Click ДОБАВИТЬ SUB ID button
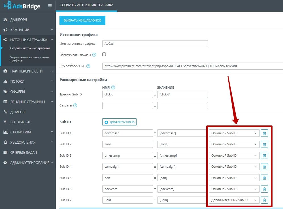 (119, 122)
